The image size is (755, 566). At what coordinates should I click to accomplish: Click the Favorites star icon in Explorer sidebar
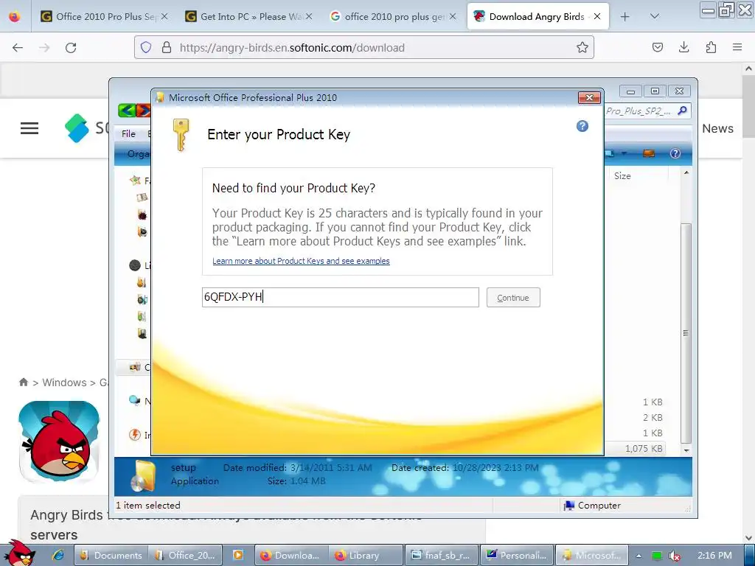(x=136, y=181)
